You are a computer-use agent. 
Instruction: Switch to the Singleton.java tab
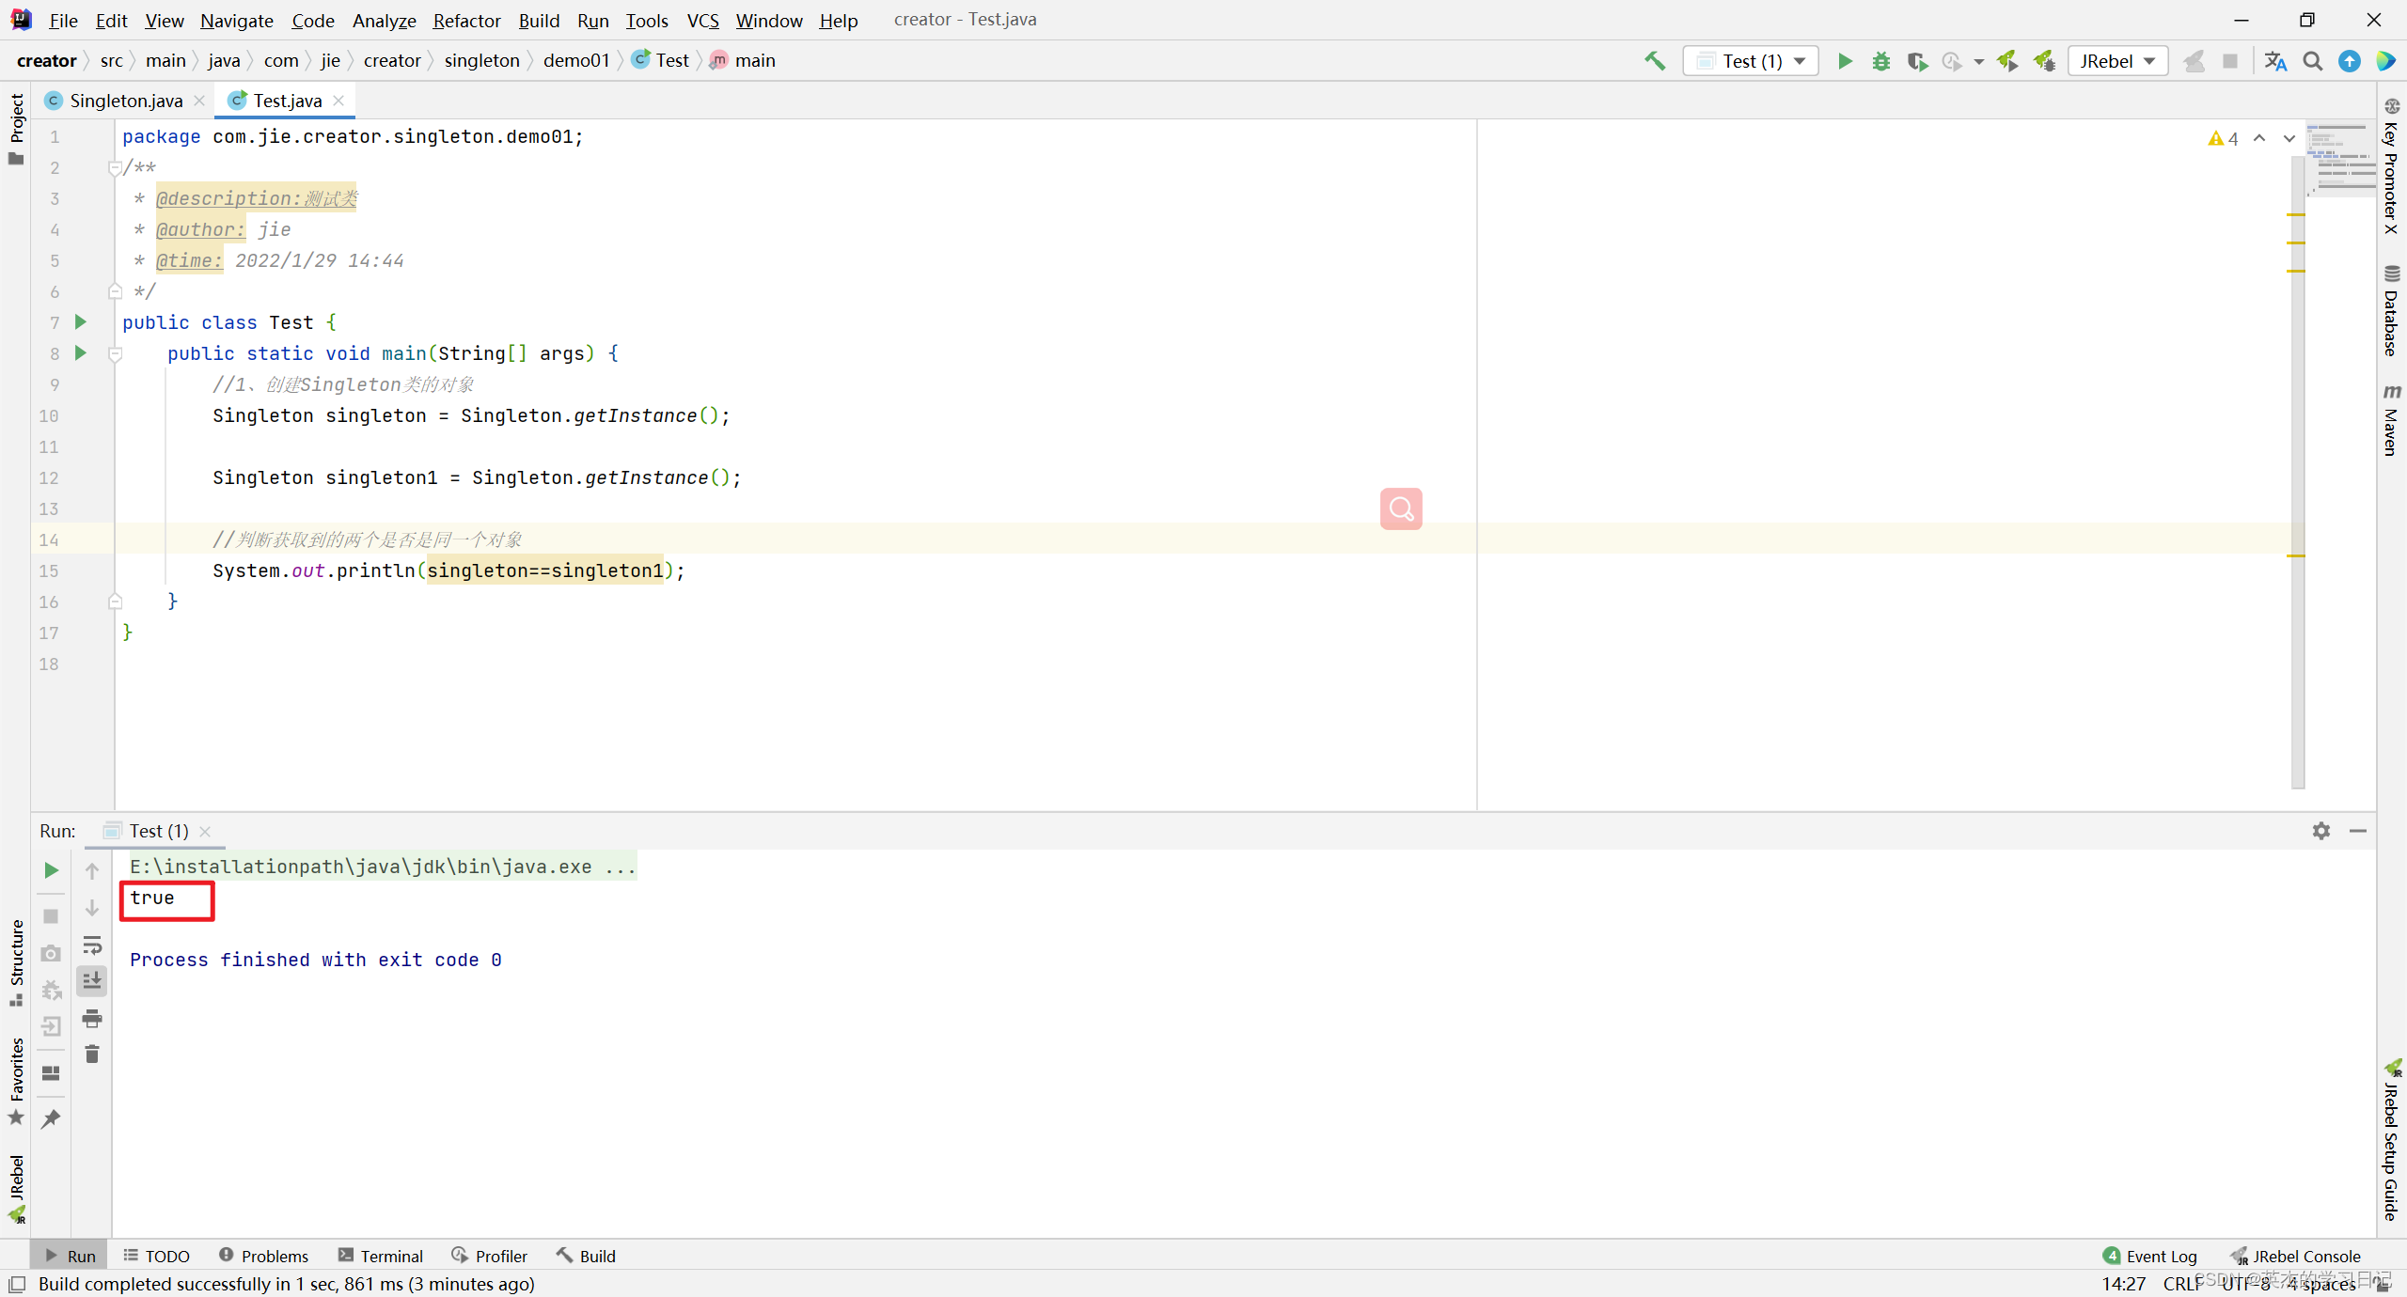126,101
